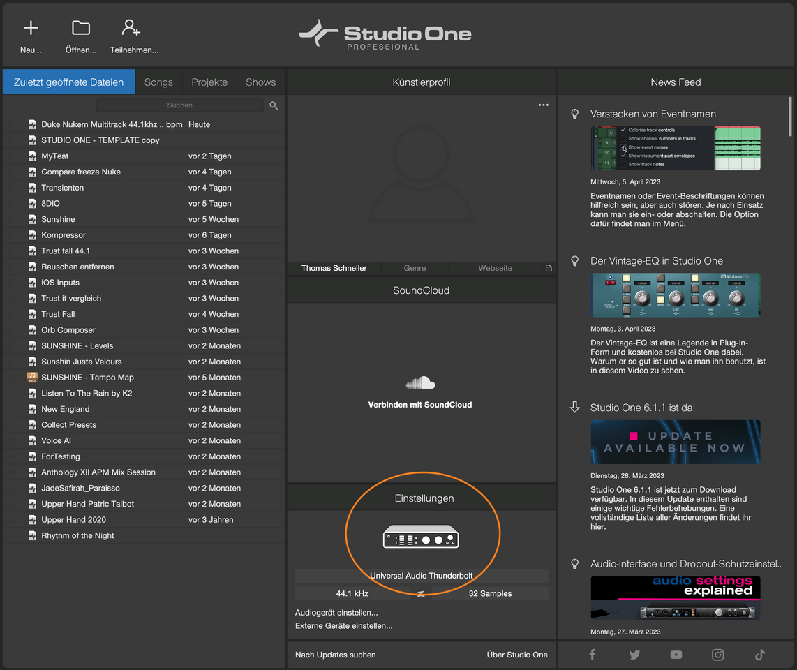Click the Studio One Professional logo
797x670 pixels.
point(385,35)
